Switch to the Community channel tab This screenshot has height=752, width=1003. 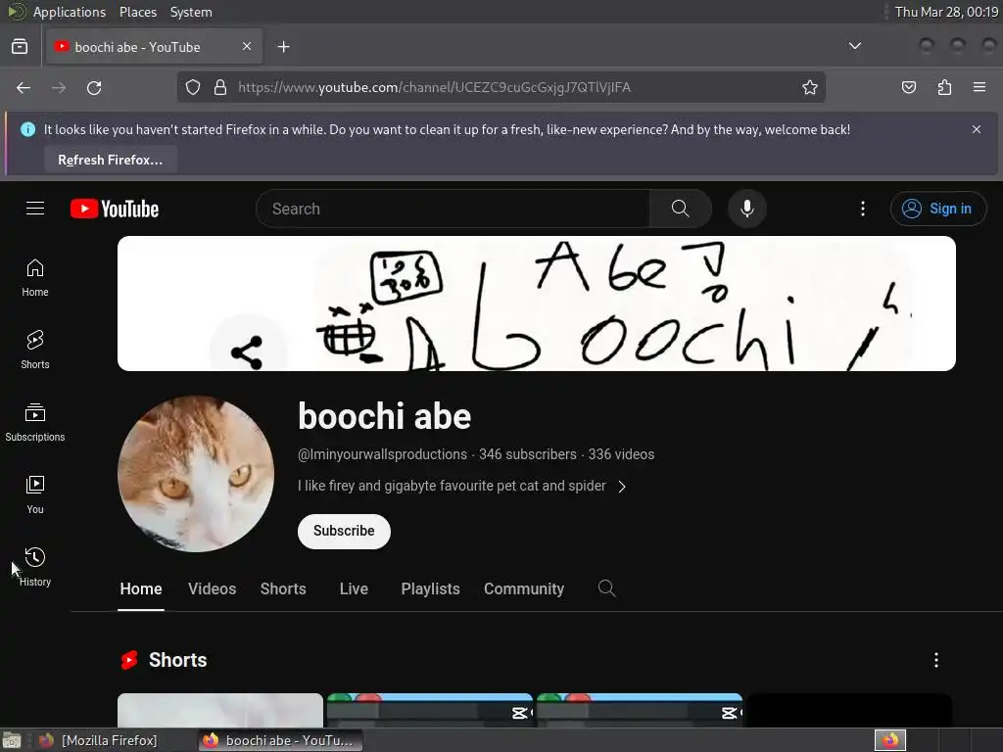point(524,588)
